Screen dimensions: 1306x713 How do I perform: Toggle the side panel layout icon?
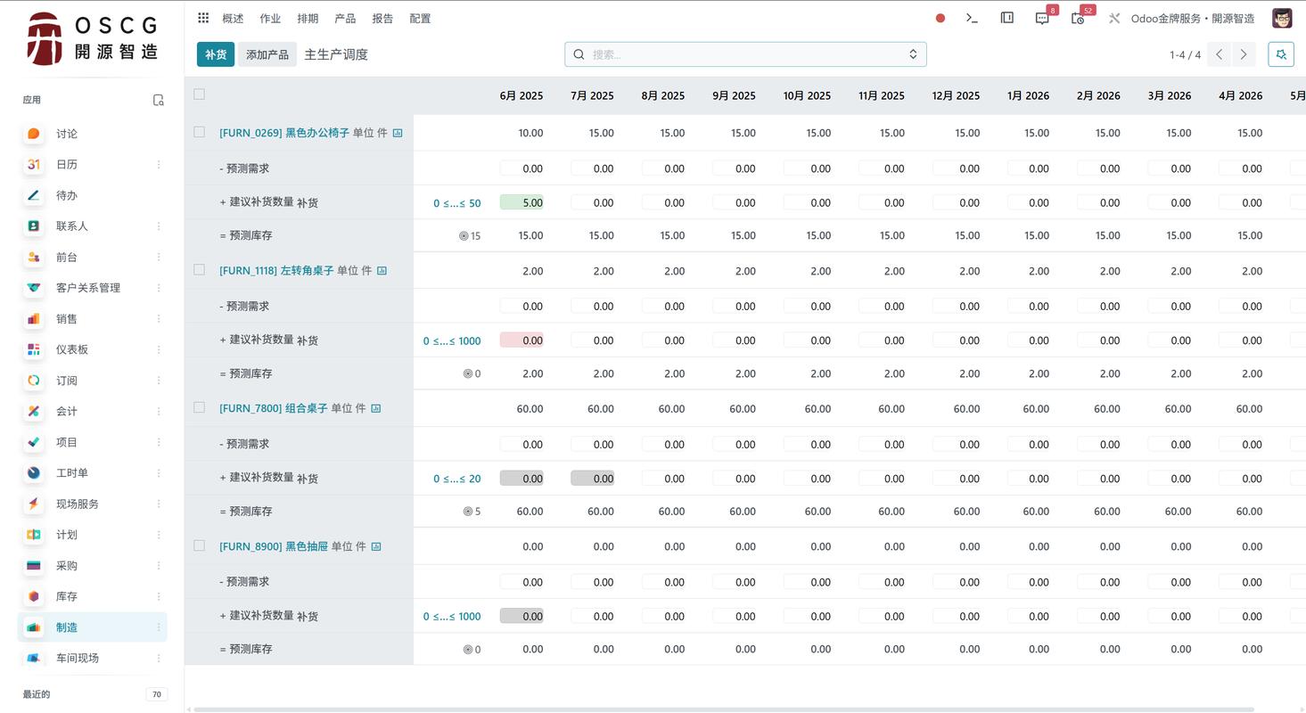1007,18
